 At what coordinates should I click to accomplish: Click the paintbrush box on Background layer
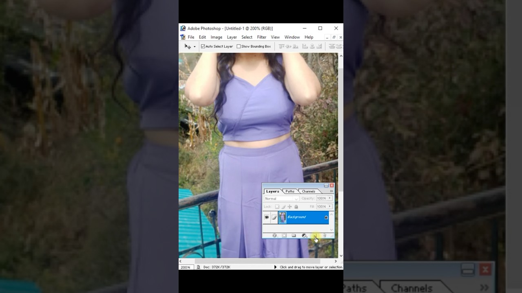point(274,217)
